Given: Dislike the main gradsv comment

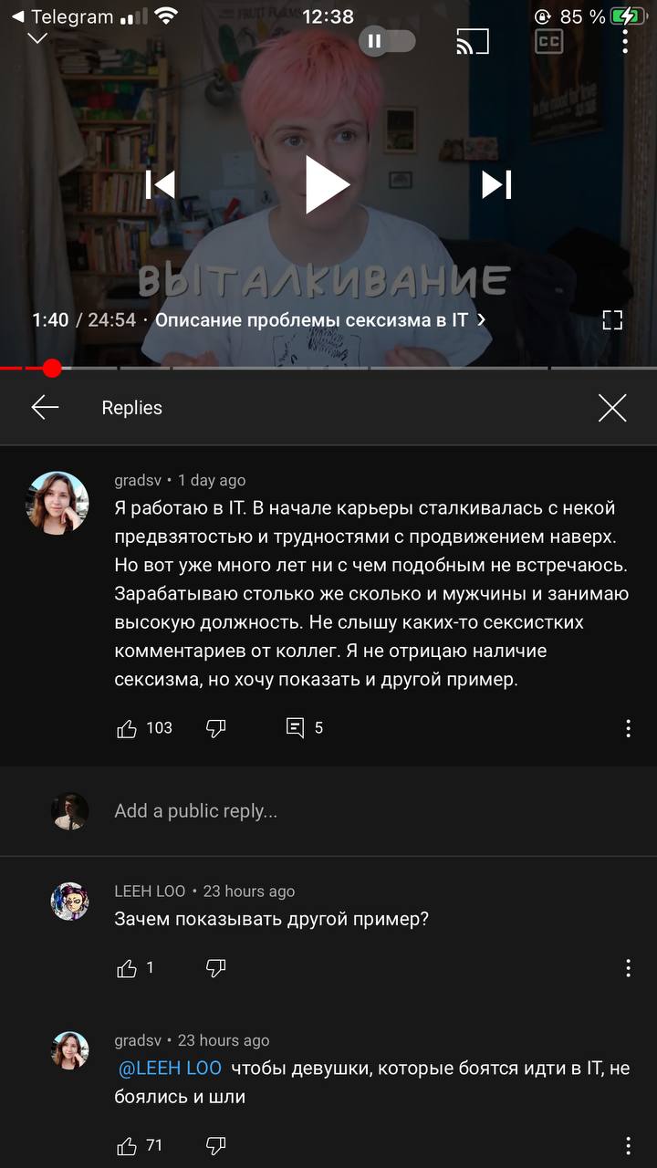Looking at the screenshot, I should click(216, 728).
